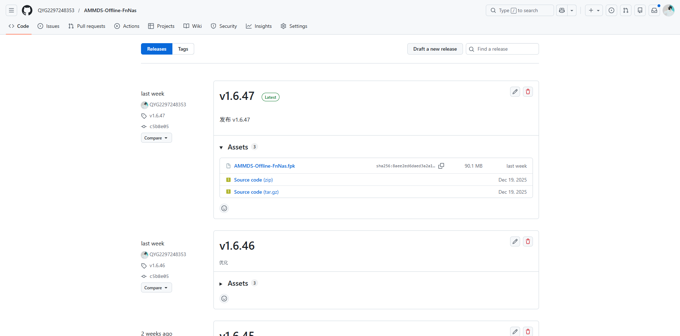Image resolution: width=680 pixels, height=336 pixels.
Task: Add an emoji reaction to v1.6.47
Action: point(224,208)
